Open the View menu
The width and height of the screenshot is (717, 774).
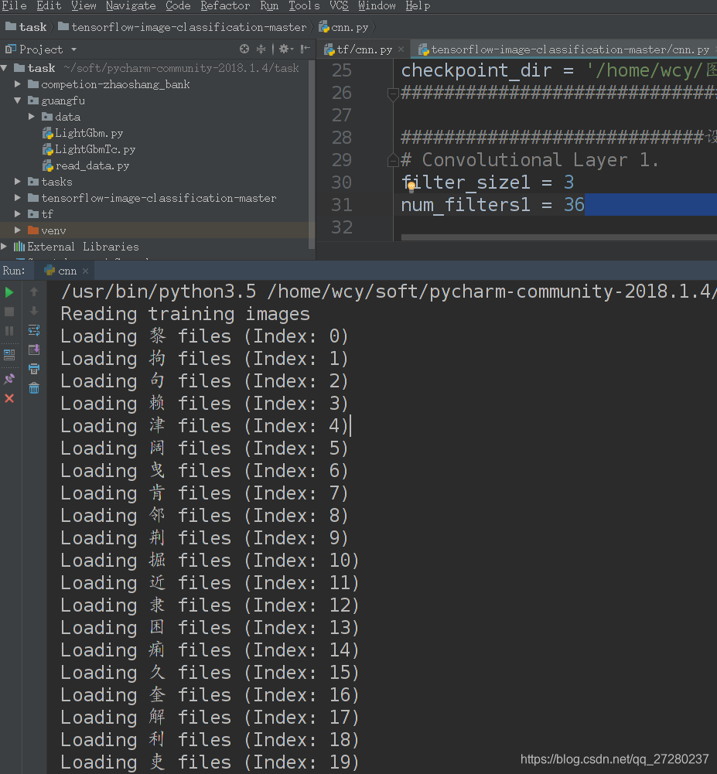(84, 6)
